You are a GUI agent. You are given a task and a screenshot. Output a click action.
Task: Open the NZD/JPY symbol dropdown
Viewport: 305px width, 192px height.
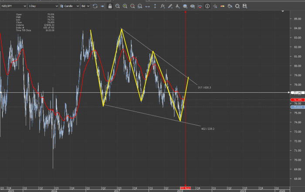[13, 7]
